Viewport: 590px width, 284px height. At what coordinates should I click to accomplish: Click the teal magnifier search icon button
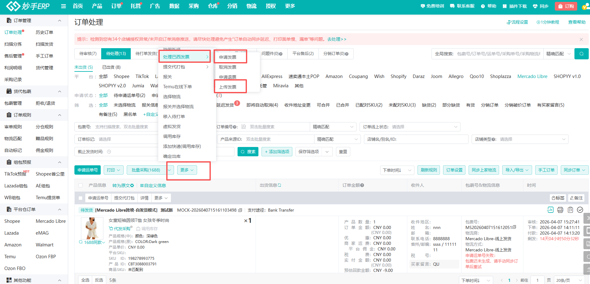pyautogui.click(x=581, y=54)
